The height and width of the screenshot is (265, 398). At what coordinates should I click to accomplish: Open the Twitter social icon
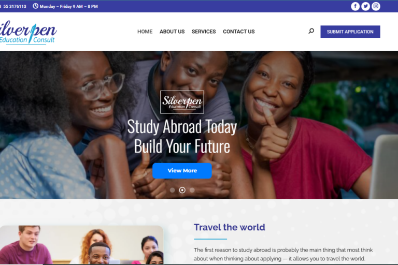(365, 6)
